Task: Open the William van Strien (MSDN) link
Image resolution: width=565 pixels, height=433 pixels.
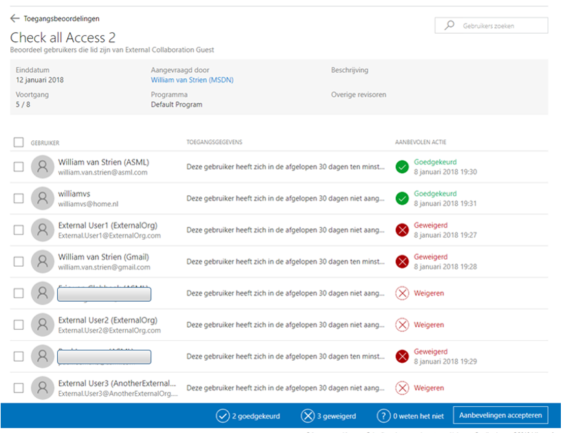Action: [191, 79]
